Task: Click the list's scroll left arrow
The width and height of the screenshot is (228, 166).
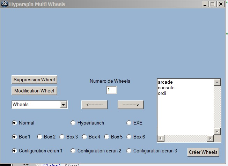Action: click(161, 138)
